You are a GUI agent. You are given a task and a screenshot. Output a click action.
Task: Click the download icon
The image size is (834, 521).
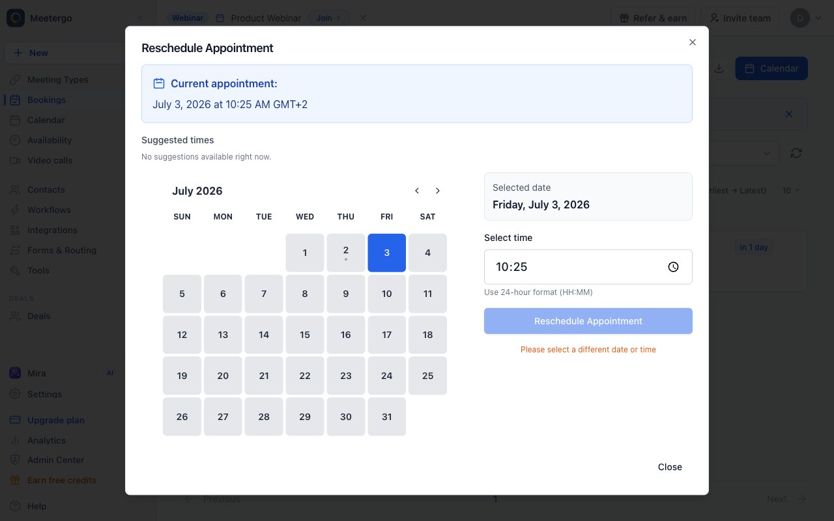[719, 68]
